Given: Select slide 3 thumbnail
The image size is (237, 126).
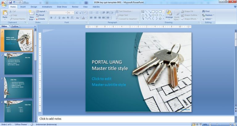Looking at the screenshot, I should (x=18, y=88).
